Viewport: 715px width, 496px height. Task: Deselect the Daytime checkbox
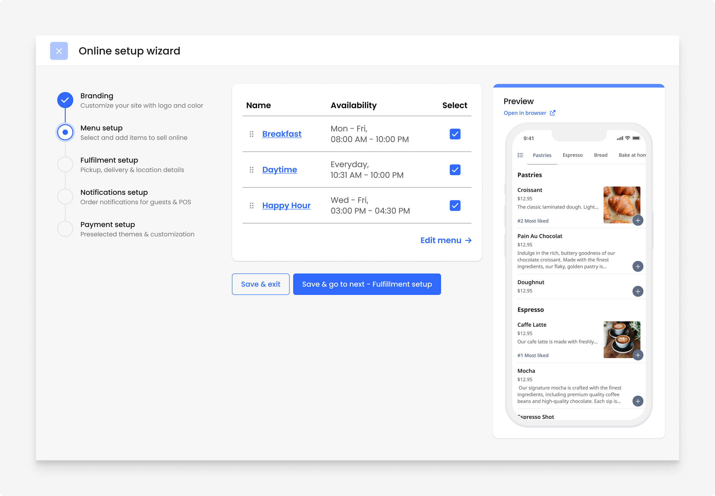(x=455, y=170)
